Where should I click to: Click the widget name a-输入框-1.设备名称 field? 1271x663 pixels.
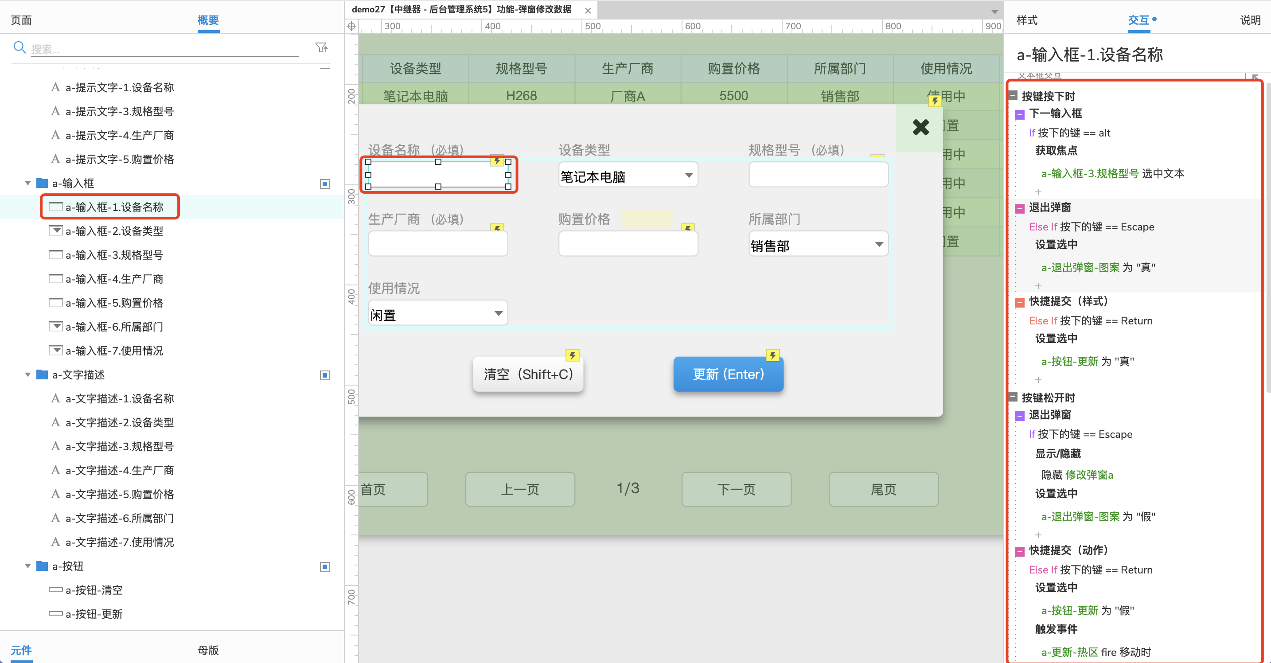pos(1089,54)
